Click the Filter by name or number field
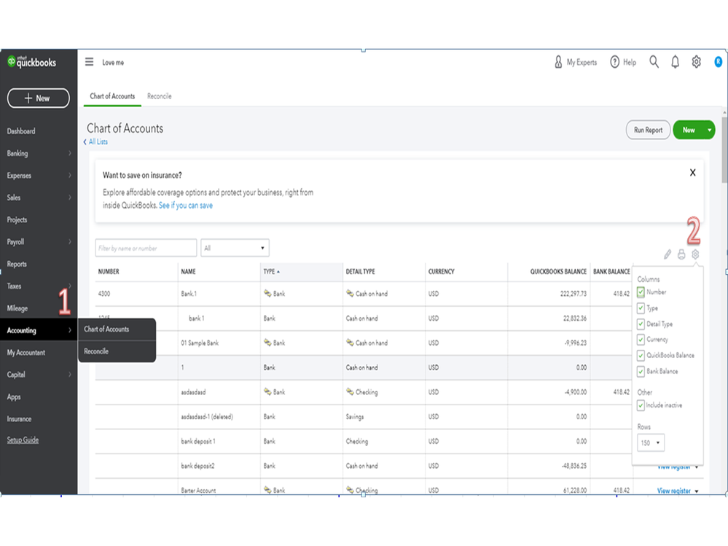 click(146, 248)
